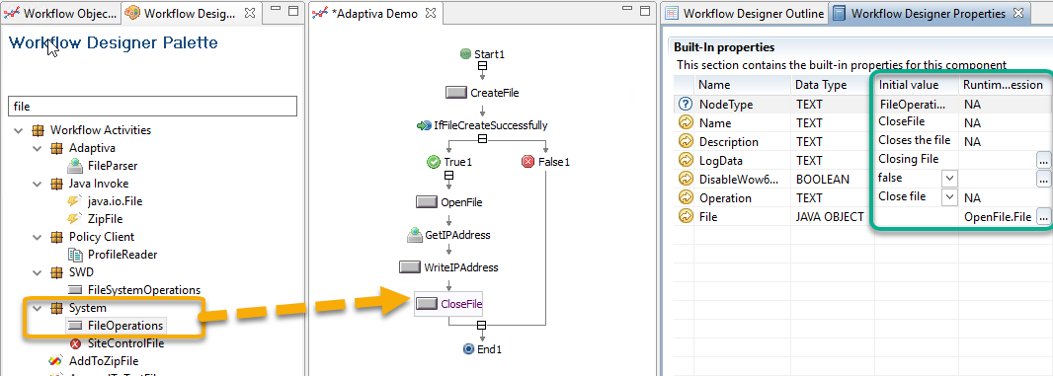Viewport: 1053px width, 376px height.
Task: Collapse the True1 branch toggle
Action: coord(449,176)
